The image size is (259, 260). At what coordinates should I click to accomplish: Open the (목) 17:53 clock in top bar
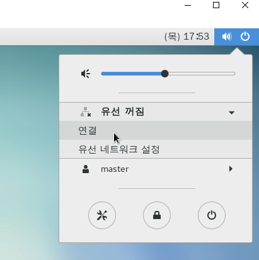[x=187, y=37]
